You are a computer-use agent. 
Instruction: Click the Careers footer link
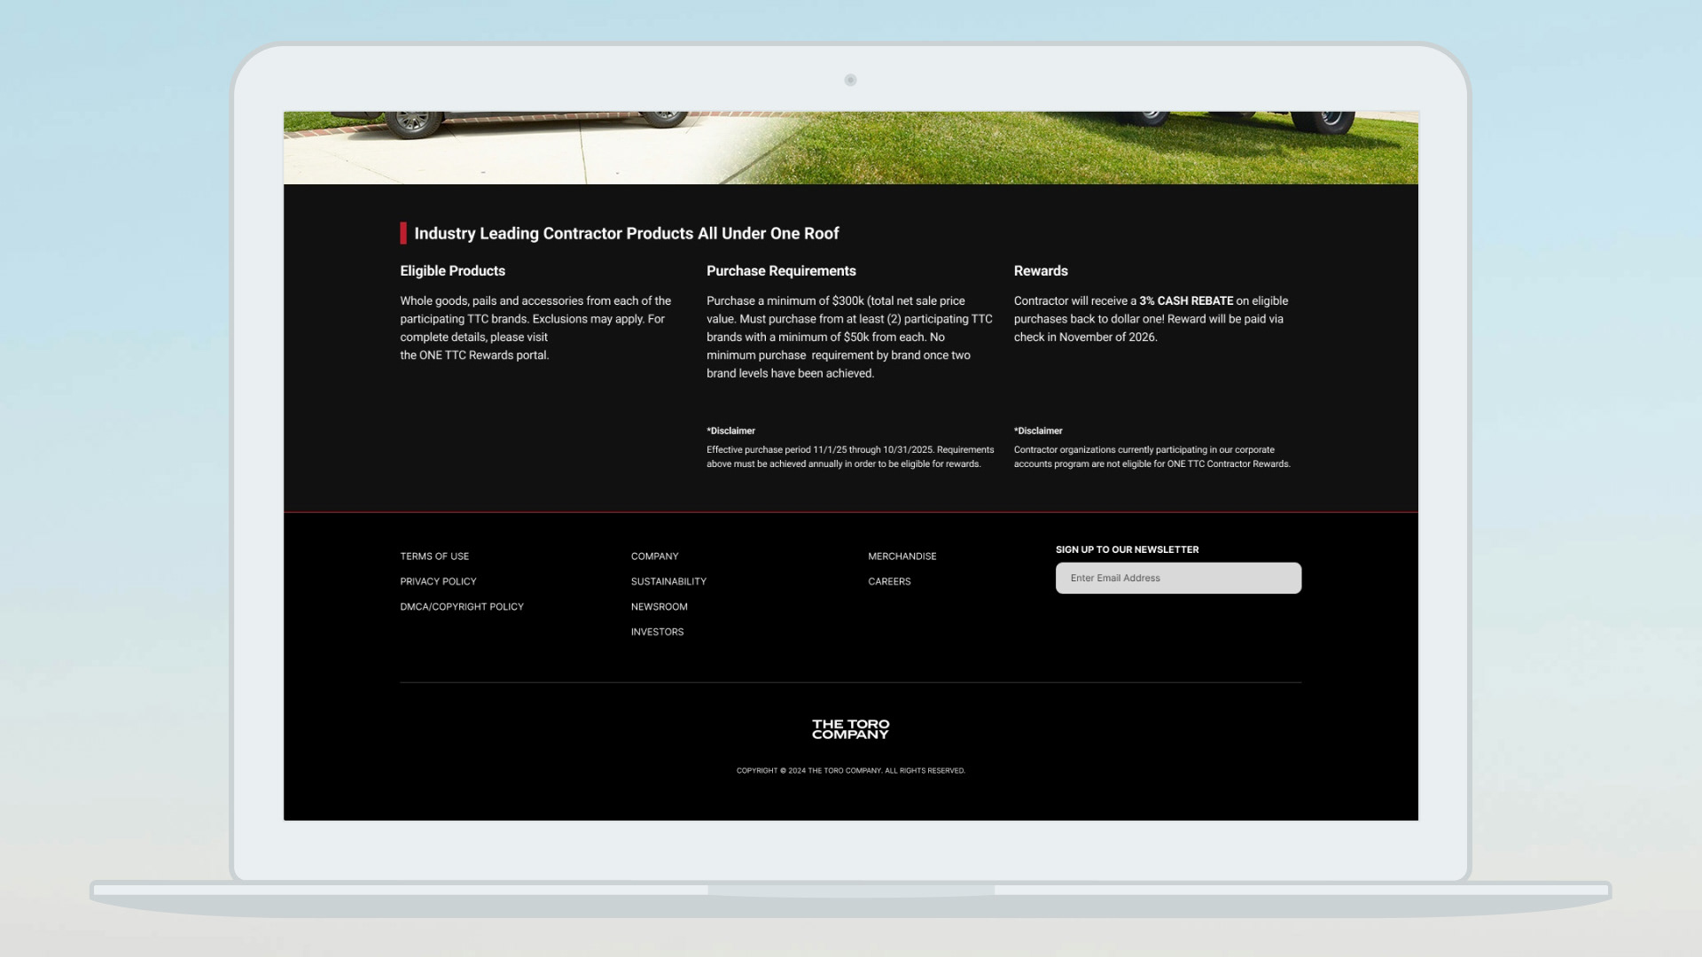pyautogui.click(x=889, y=581)
